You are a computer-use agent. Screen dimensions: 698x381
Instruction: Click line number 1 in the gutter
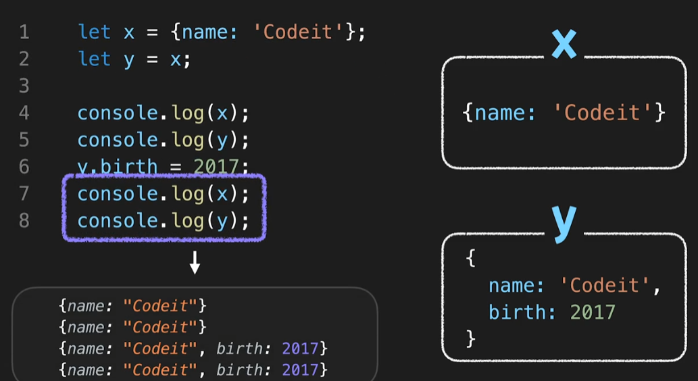tap(24, 32)
